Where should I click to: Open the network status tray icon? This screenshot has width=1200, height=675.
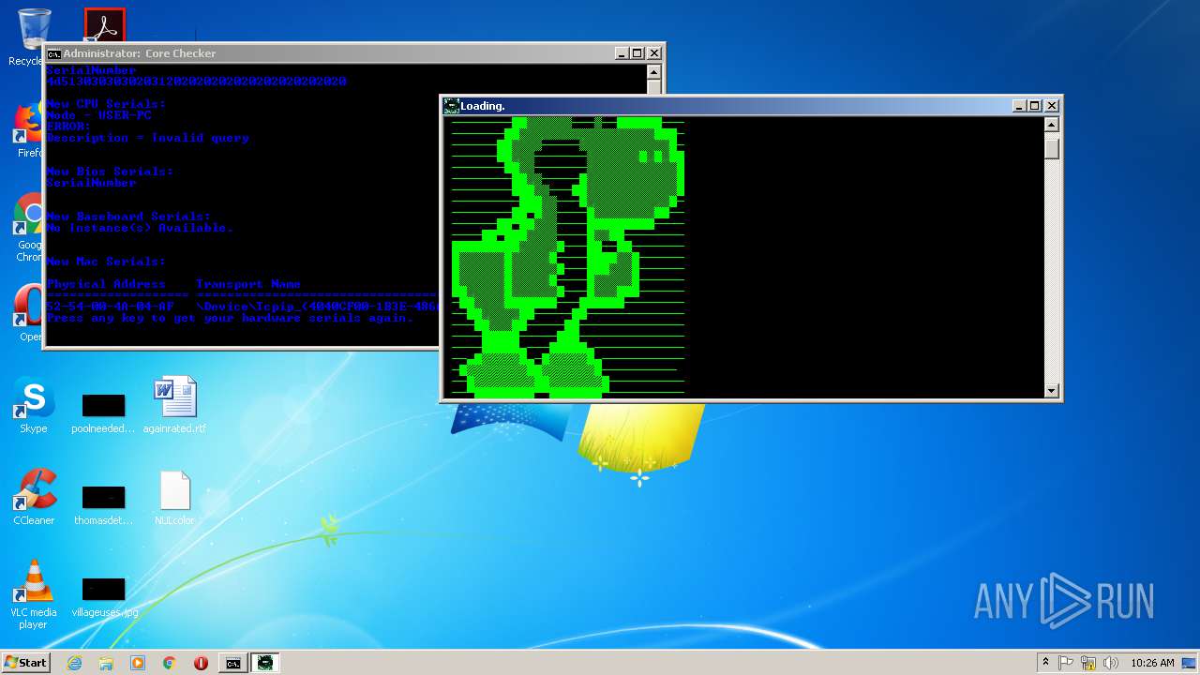[1088, 663]
